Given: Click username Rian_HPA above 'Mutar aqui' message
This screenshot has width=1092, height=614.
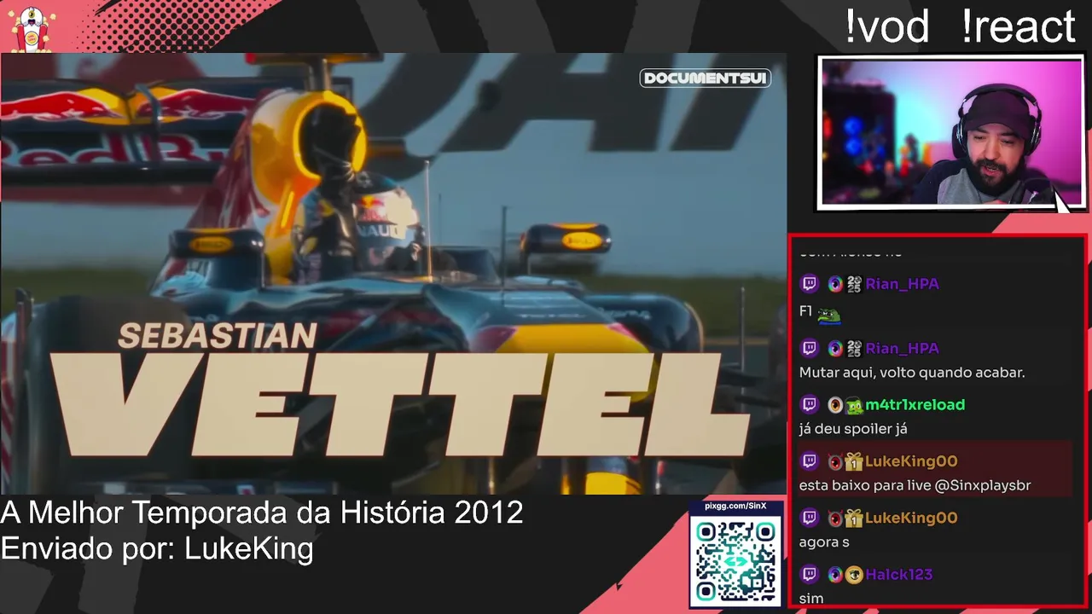Looking at the screenshot, I should tap(902, 348).
